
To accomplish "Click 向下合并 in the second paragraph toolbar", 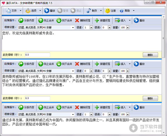I will coord(64,64).
